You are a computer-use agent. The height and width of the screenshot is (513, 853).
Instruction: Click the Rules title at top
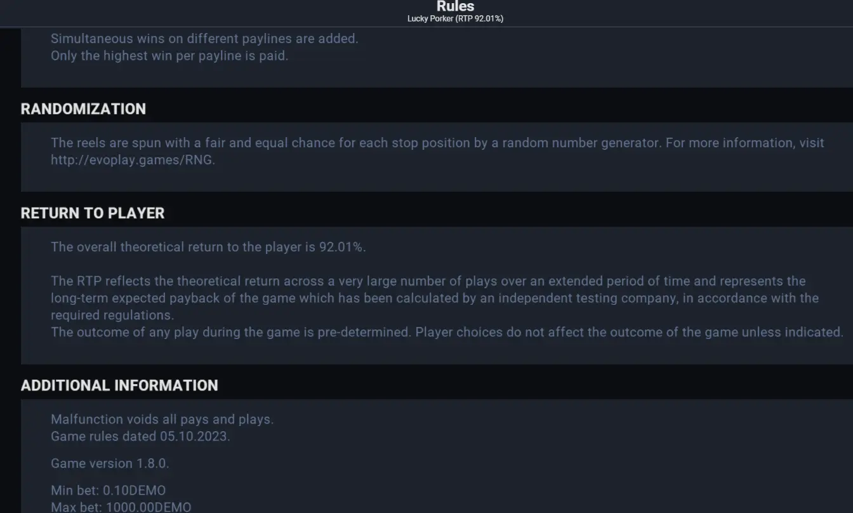pos(455,6)
